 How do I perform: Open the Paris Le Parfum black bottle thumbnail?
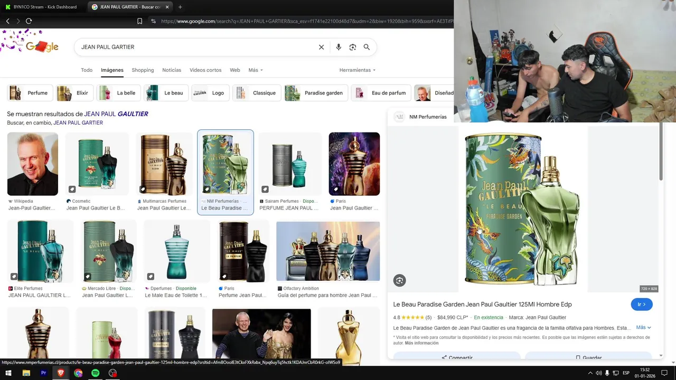click(x=243, y=252)
